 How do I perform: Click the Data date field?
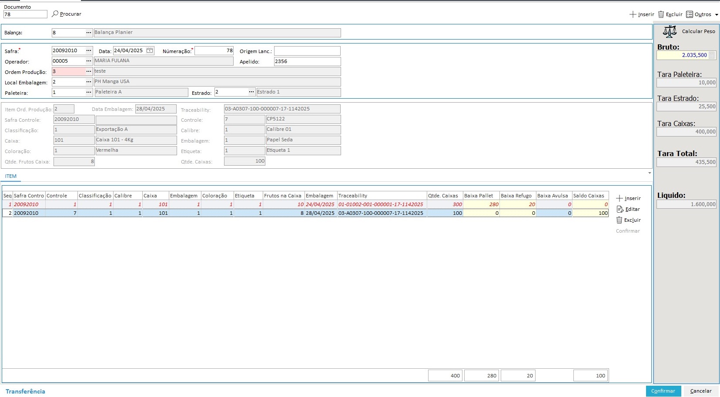[129, 50]
